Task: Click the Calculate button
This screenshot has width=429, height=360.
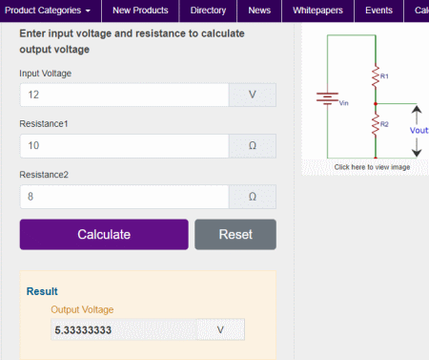Action: [104, 234]
